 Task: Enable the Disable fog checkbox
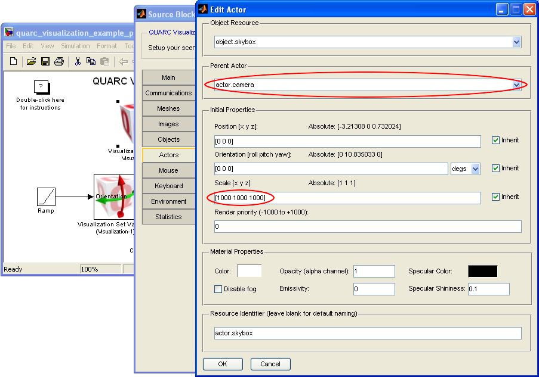[x=218, y=289]
